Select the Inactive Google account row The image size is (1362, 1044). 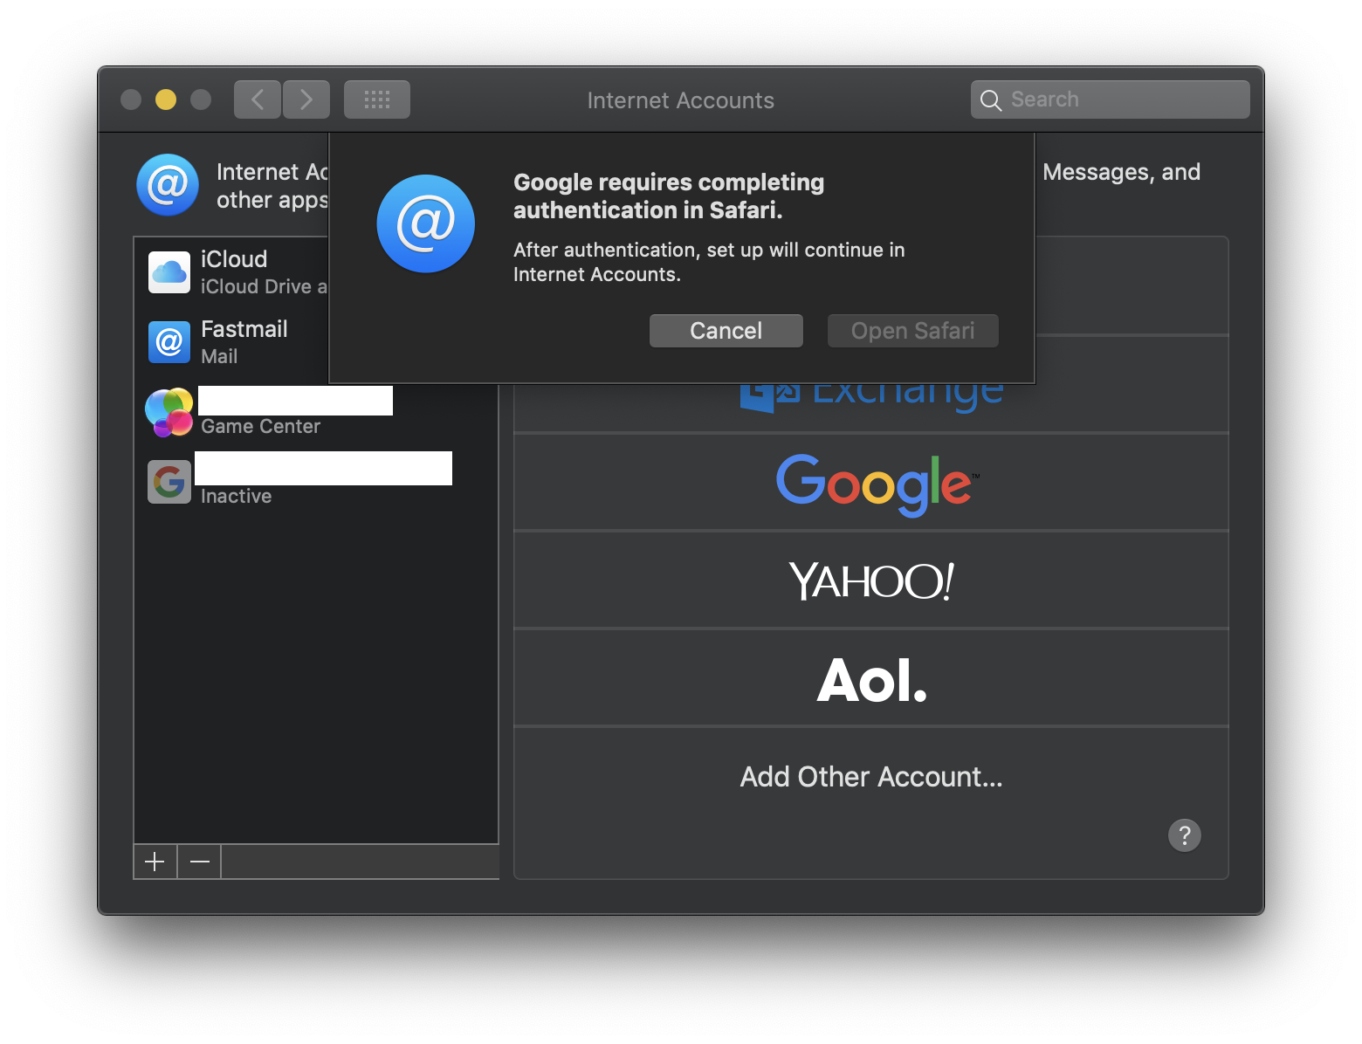[316, 482]
